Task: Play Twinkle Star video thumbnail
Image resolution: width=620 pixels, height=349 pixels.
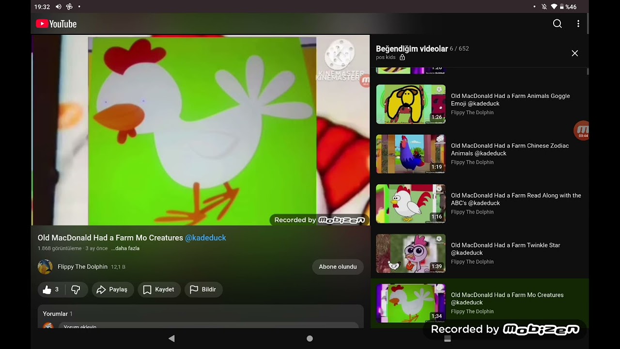Action: tap(411, 254)
